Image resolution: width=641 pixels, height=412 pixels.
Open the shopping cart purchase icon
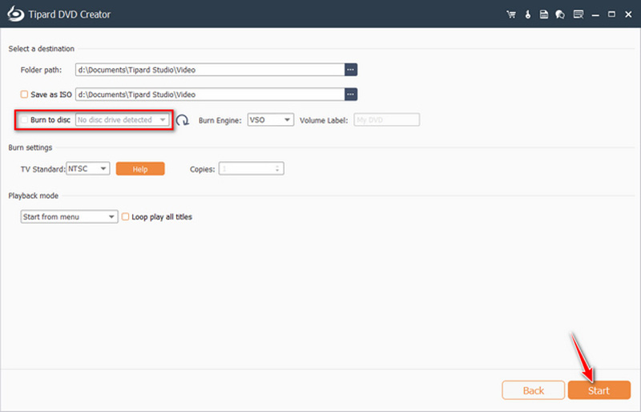511,14
